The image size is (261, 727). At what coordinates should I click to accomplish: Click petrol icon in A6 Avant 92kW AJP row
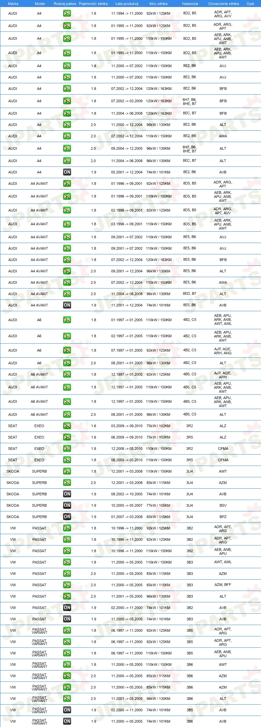67,374
